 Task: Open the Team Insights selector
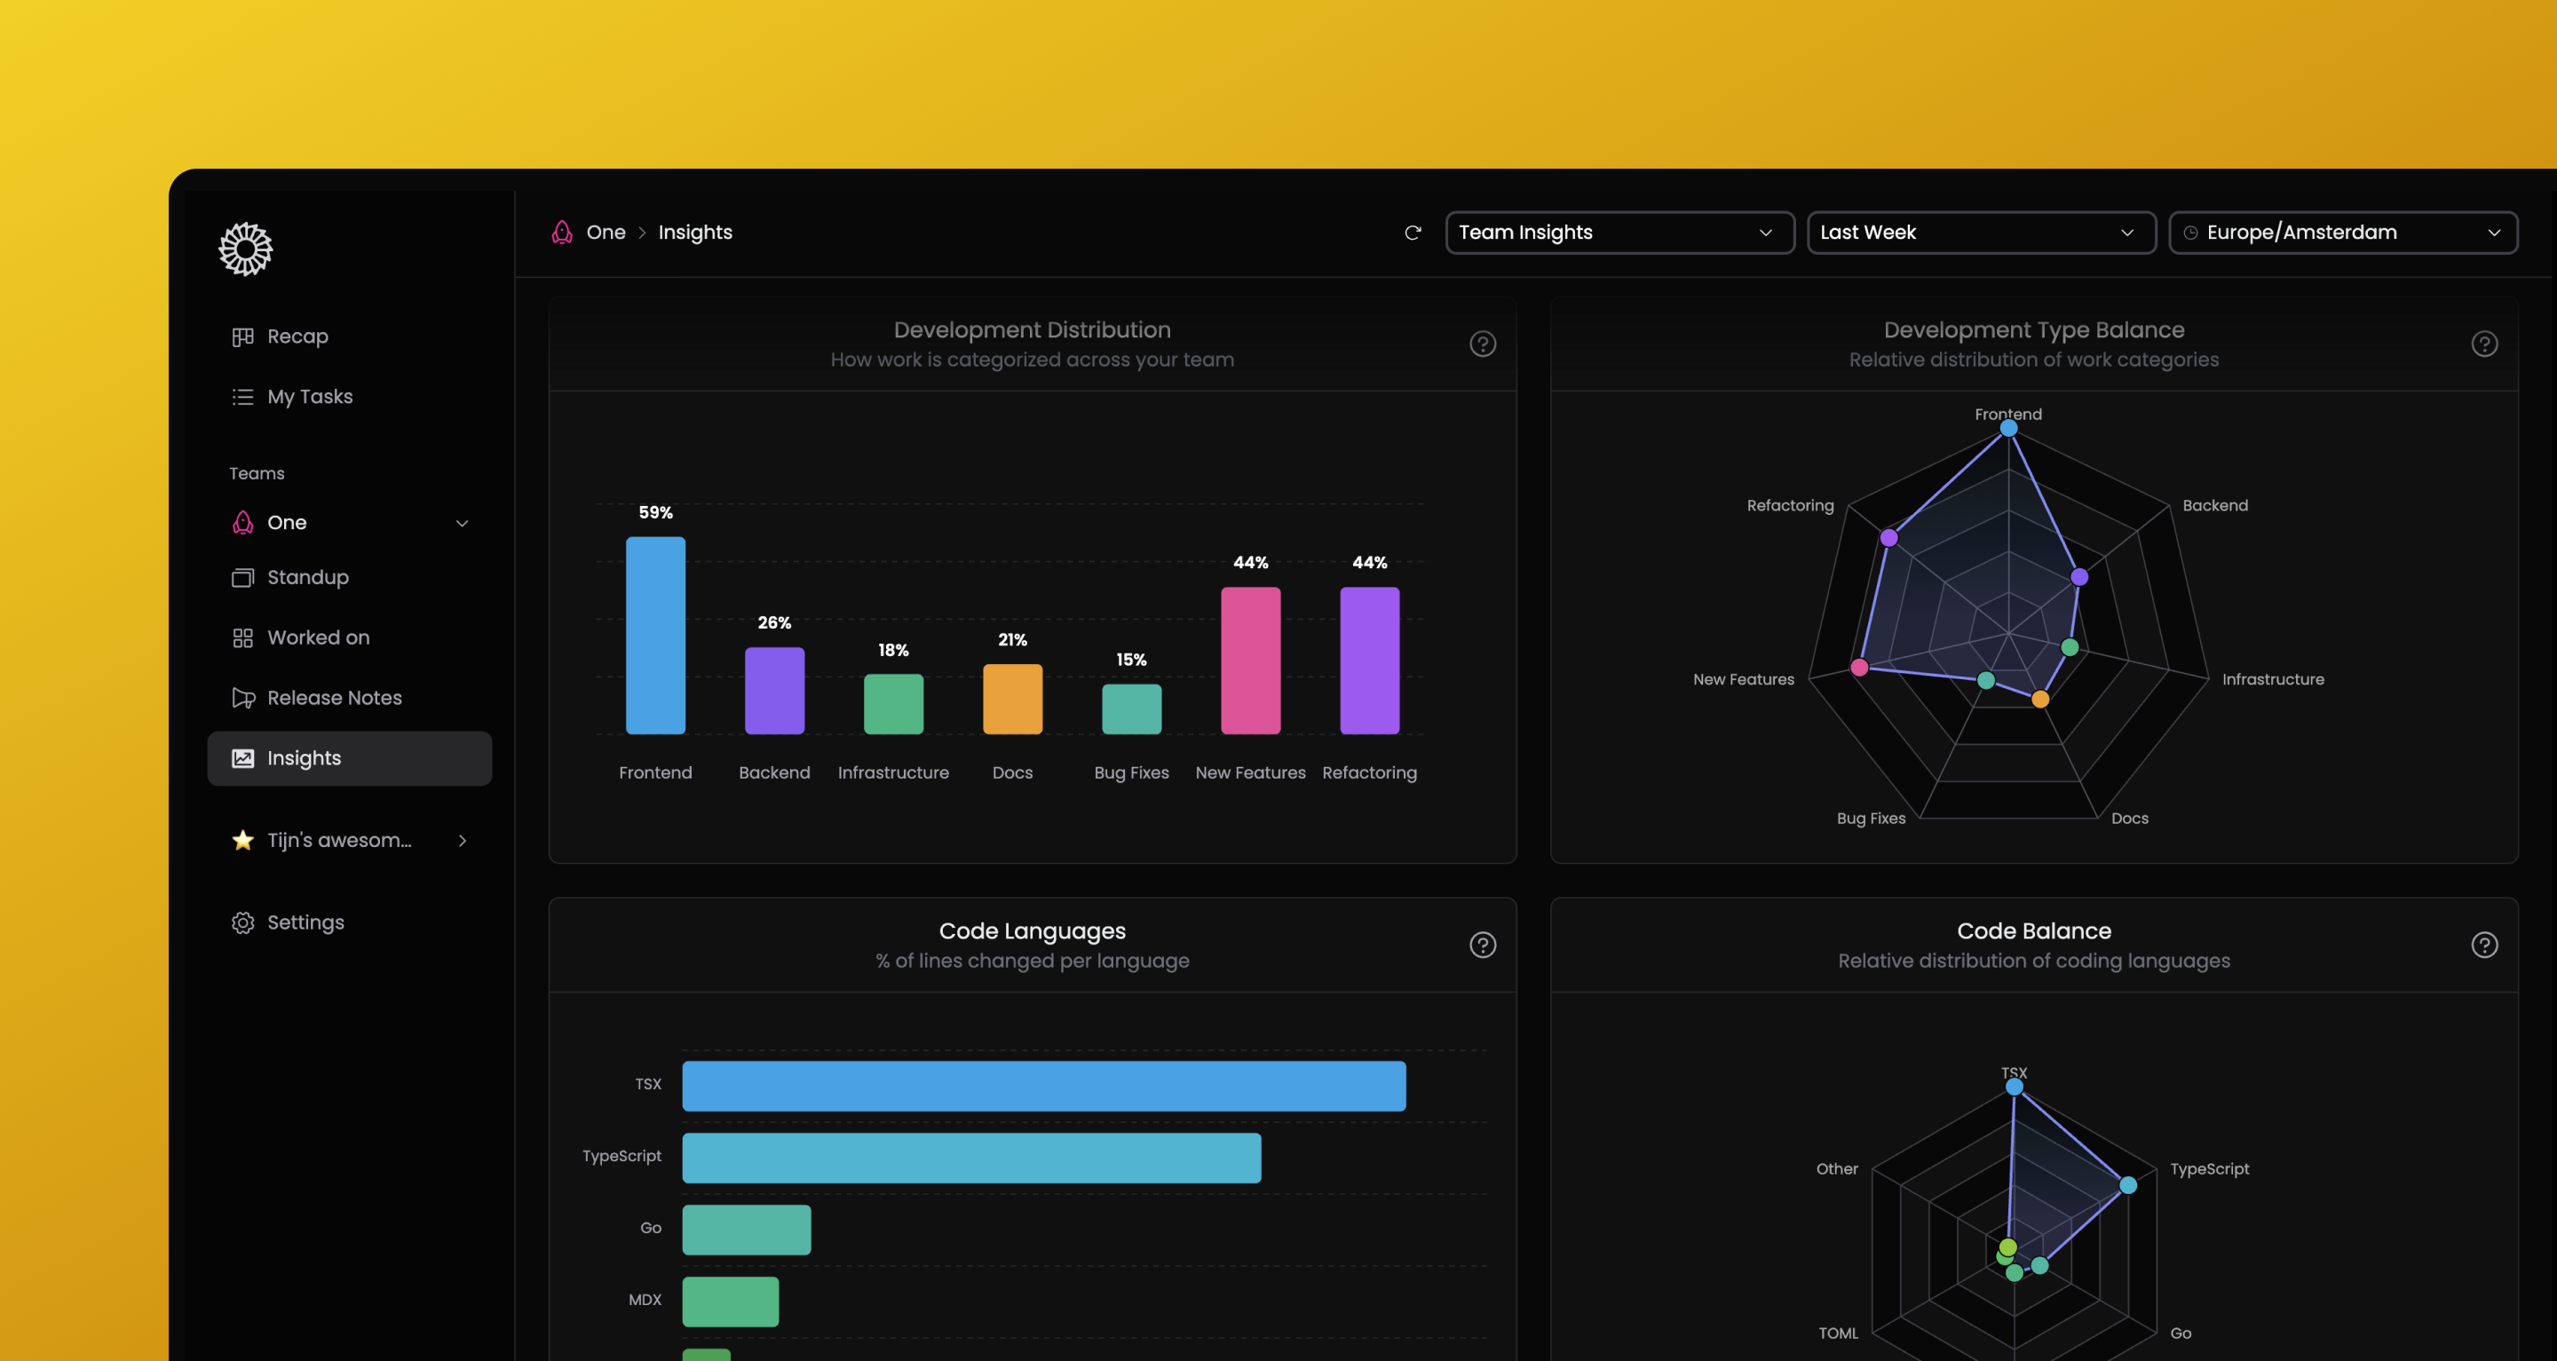[1618, 233]
